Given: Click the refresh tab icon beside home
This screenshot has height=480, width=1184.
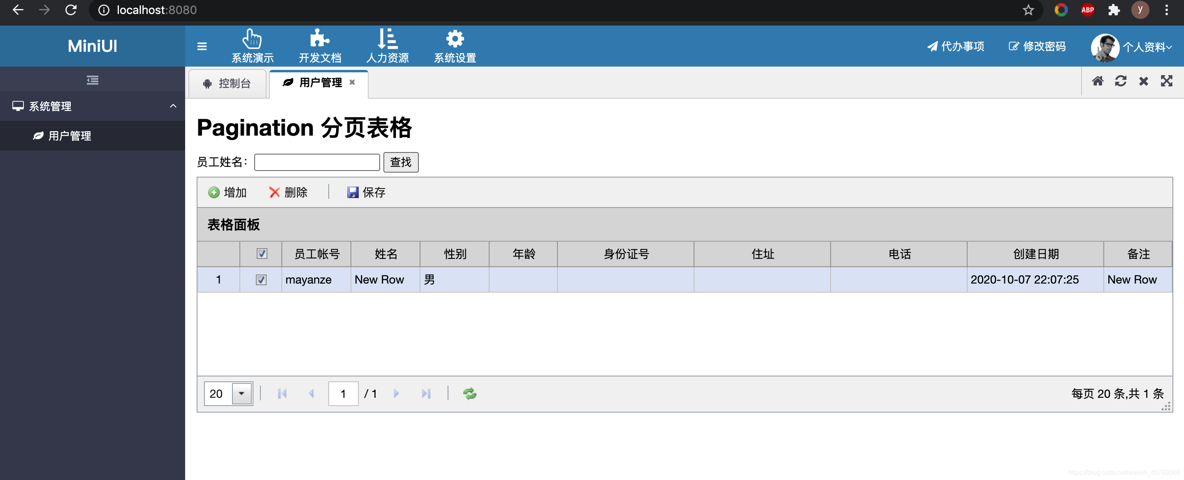Looking at the screenshot, I should click(1120, 81).
